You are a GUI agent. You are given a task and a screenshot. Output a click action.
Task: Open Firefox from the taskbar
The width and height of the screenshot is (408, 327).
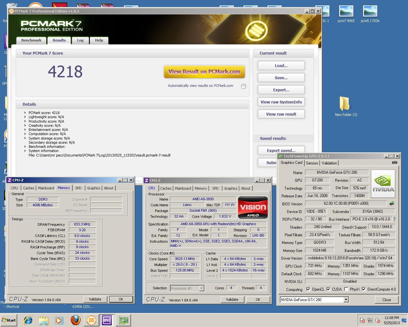coord(76,320)
